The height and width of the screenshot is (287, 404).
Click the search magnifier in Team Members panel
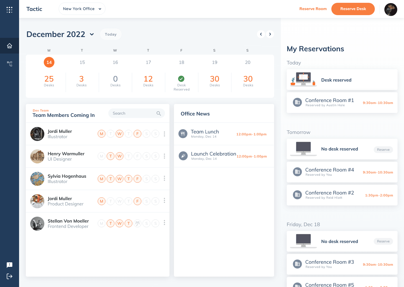tap(159, 113)
